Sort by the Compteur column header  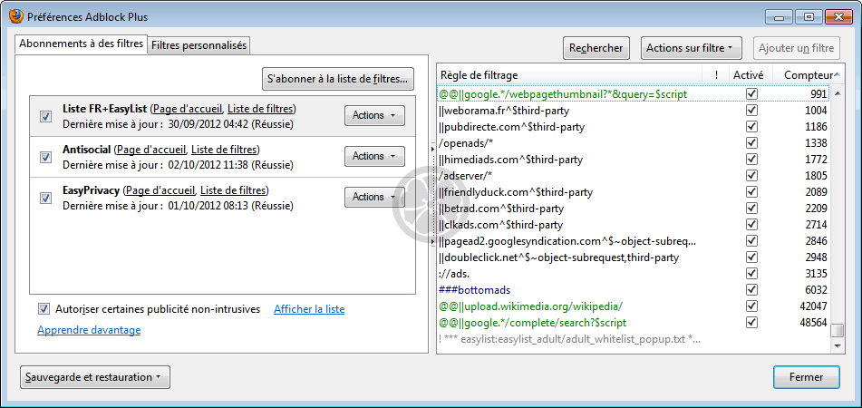[x=809, y=75]
